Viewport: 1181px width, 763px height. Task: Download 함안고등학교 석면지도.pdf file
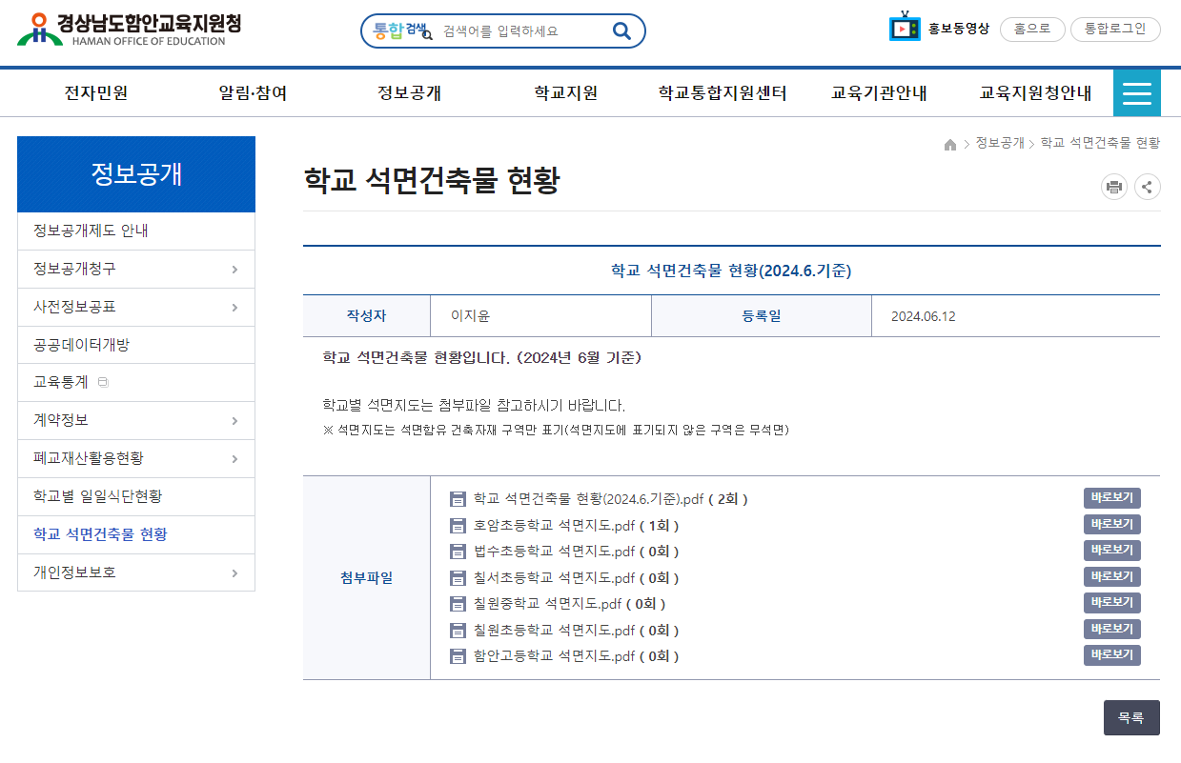click(x=554, y=656)
